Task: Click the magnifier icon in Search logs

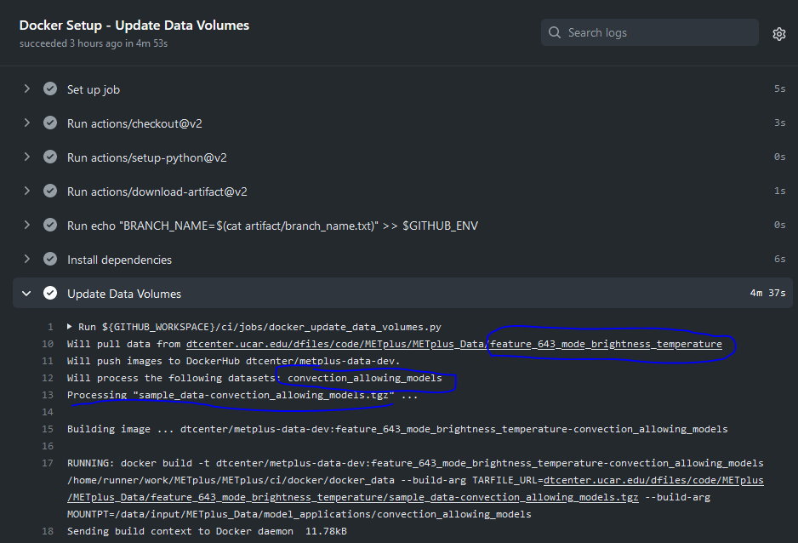Action: coord(554,32)
